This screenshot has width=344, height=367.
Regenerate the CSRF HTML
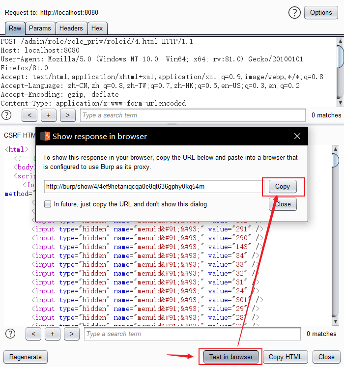coord(26,357)
